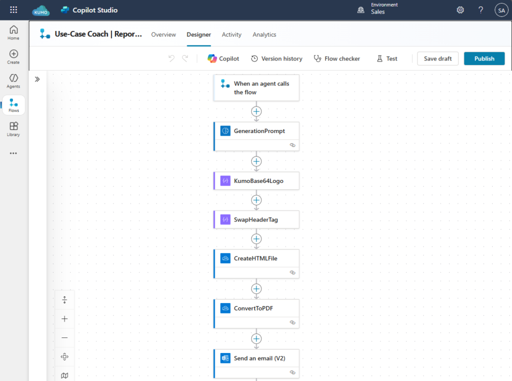
Task: Click the Create icon in the sidebar
Action: click(x=13, y=56)
